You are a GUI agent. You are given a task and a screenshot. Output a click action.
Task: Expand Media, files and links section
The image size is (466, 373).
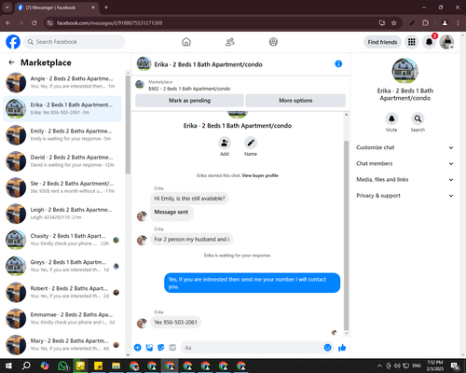pyautogui.click(x=404, y=180)
